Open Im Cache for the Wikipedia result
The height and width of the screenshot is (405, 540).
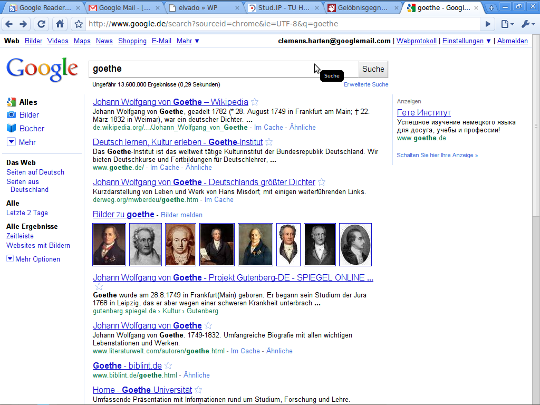[x=268, y=128]
